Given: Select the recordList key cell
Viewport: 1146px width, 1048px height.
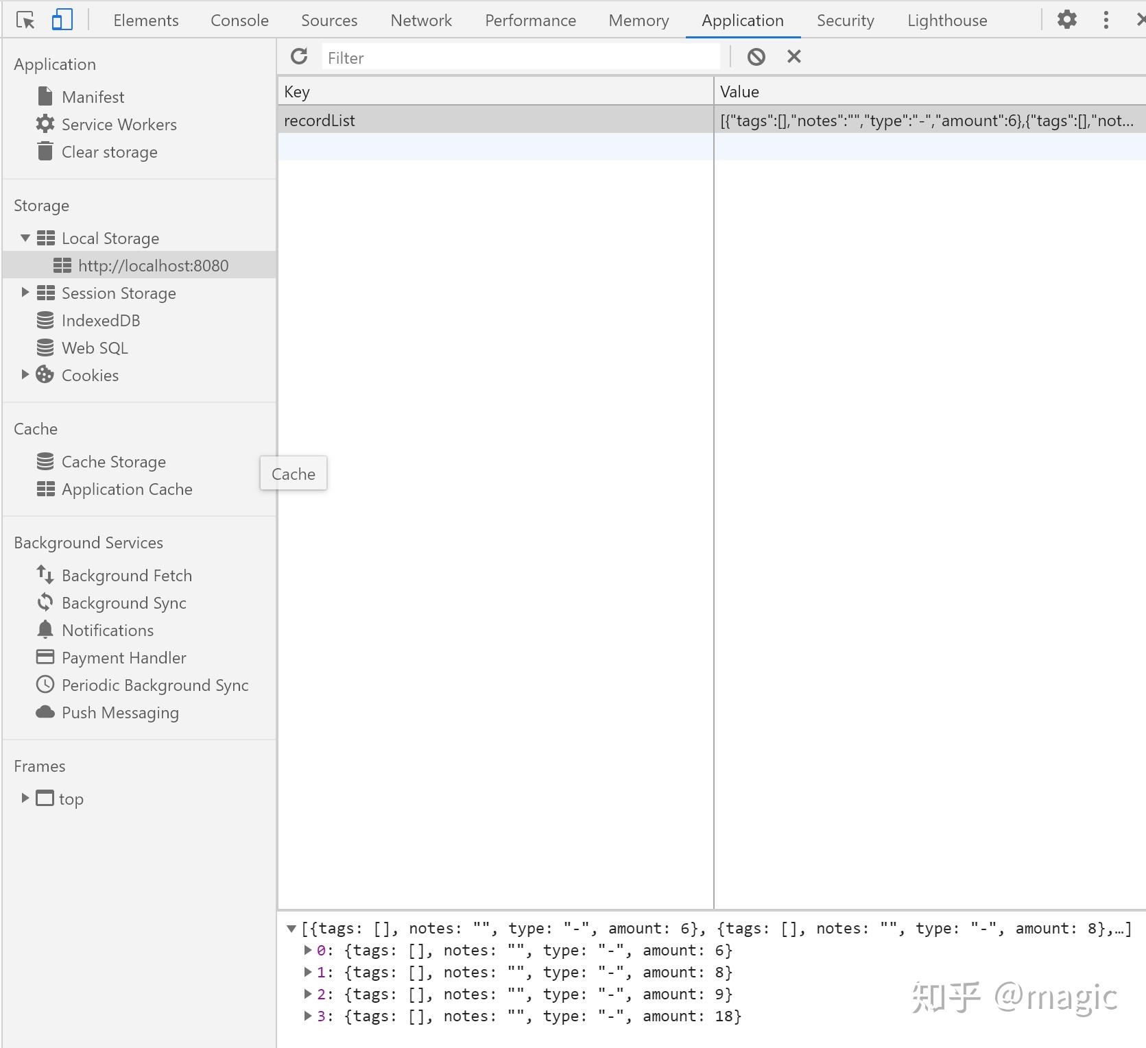Looking at the screenshot, I should (495, 120).
